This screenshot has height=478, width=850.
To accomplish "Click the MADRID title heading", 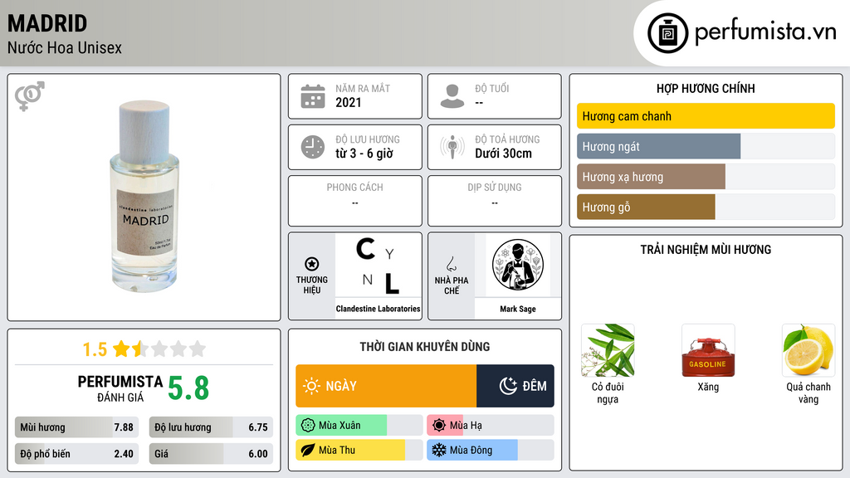I will click(x=47, y=24).
